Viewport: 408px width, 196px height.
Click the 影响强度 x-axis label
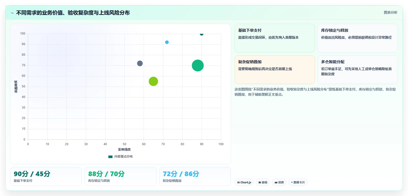[124, 150]
